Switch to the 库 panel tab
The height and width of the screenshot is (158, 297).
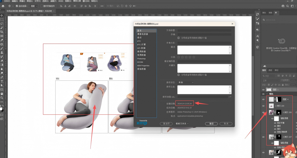(x=276, y=13)
